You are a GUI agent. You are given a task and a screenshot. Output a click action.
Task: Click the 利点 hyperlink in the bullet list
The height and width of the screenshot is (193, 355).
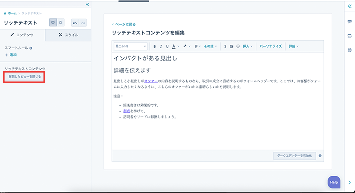click(127, 111)
